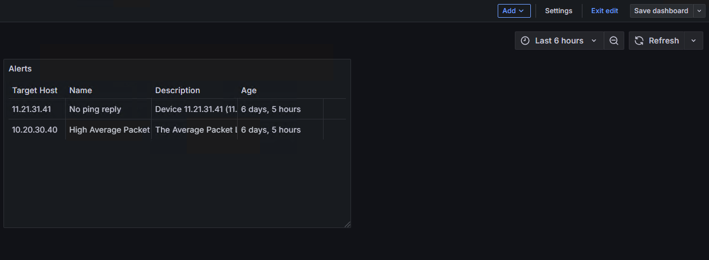The width and height of the screenshot is (709, 260).
Task: Click the Alerts panel title
Action: (x=20, y=69)
